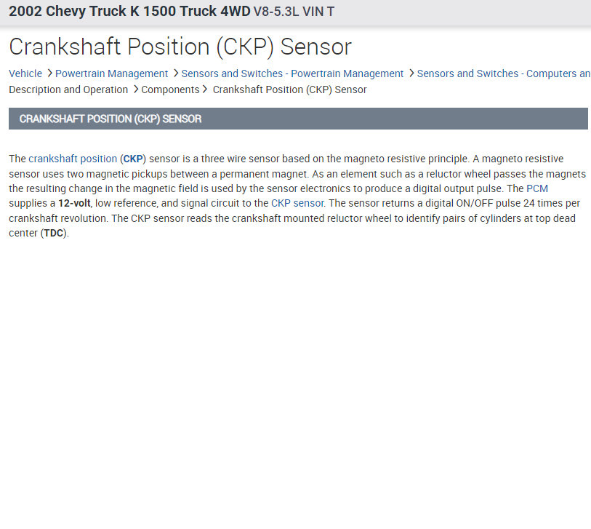Click the chevron before Powertrain Management

49,73
